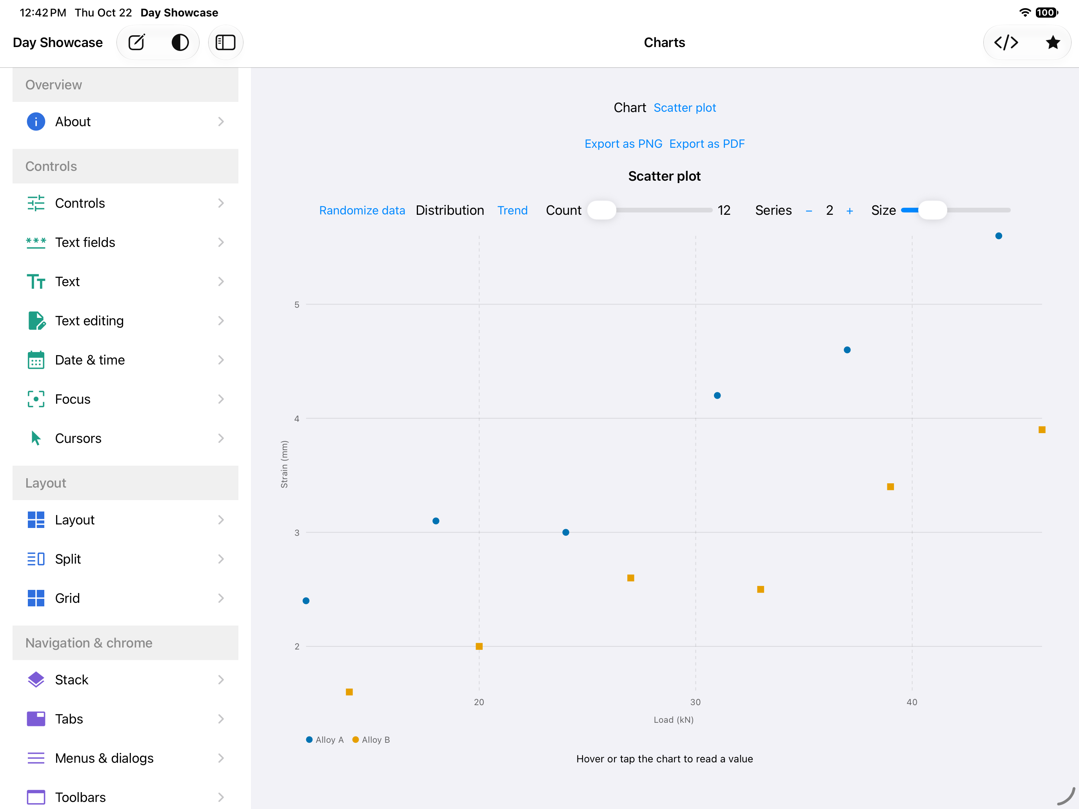
Task: Click the Focus target icon
Action: (36, 399)
